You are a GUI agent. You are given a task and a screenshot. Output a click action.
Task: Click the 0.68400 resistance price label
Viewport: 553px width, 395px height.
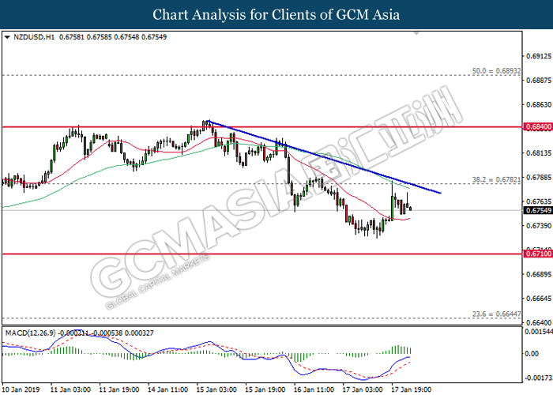pos(538,127)
